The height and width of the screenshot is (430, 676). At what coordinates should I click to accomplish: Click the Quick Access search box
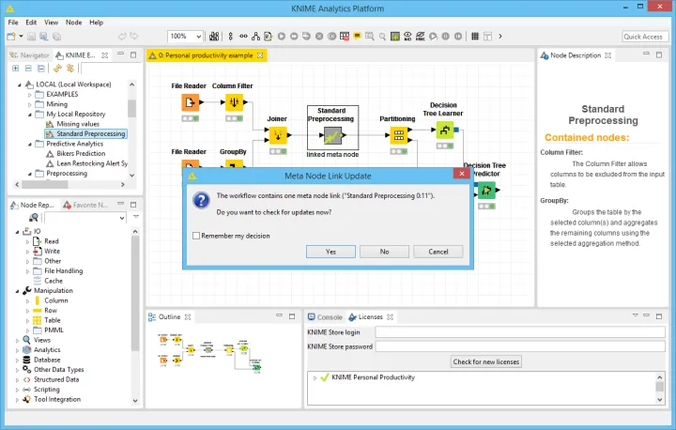point(644,37)
